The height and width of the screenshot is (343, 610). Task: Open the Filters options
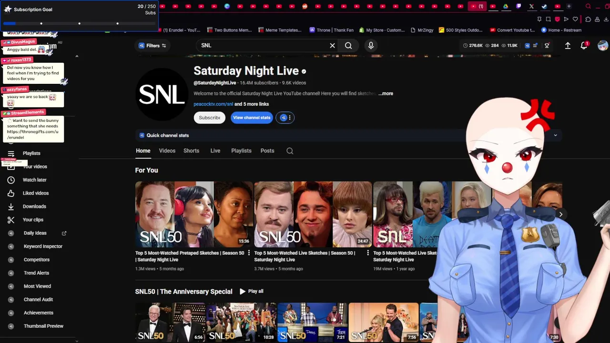tap(152, 46)
